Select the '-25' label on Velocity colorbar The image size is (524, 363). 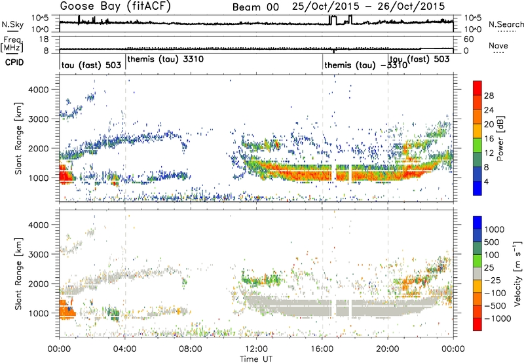491,280
